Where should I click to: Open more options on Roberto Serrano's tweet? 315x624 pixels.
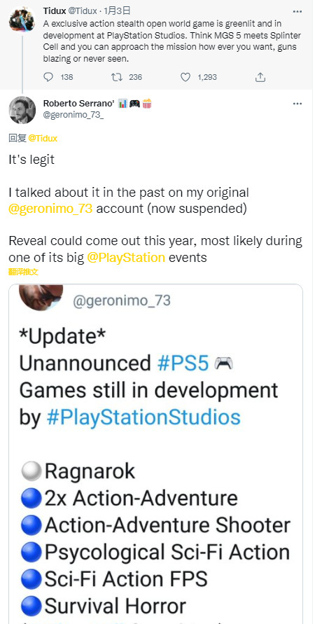pos(297,104)
